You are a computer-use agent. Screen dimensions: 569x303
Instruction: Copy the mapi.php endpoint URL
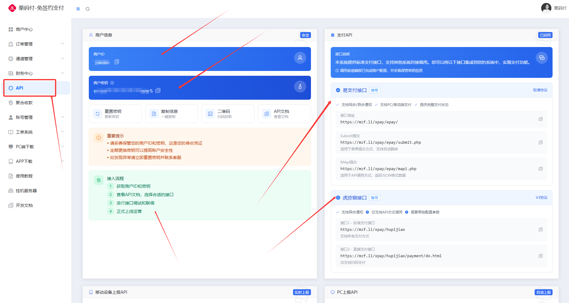(540, 169)
